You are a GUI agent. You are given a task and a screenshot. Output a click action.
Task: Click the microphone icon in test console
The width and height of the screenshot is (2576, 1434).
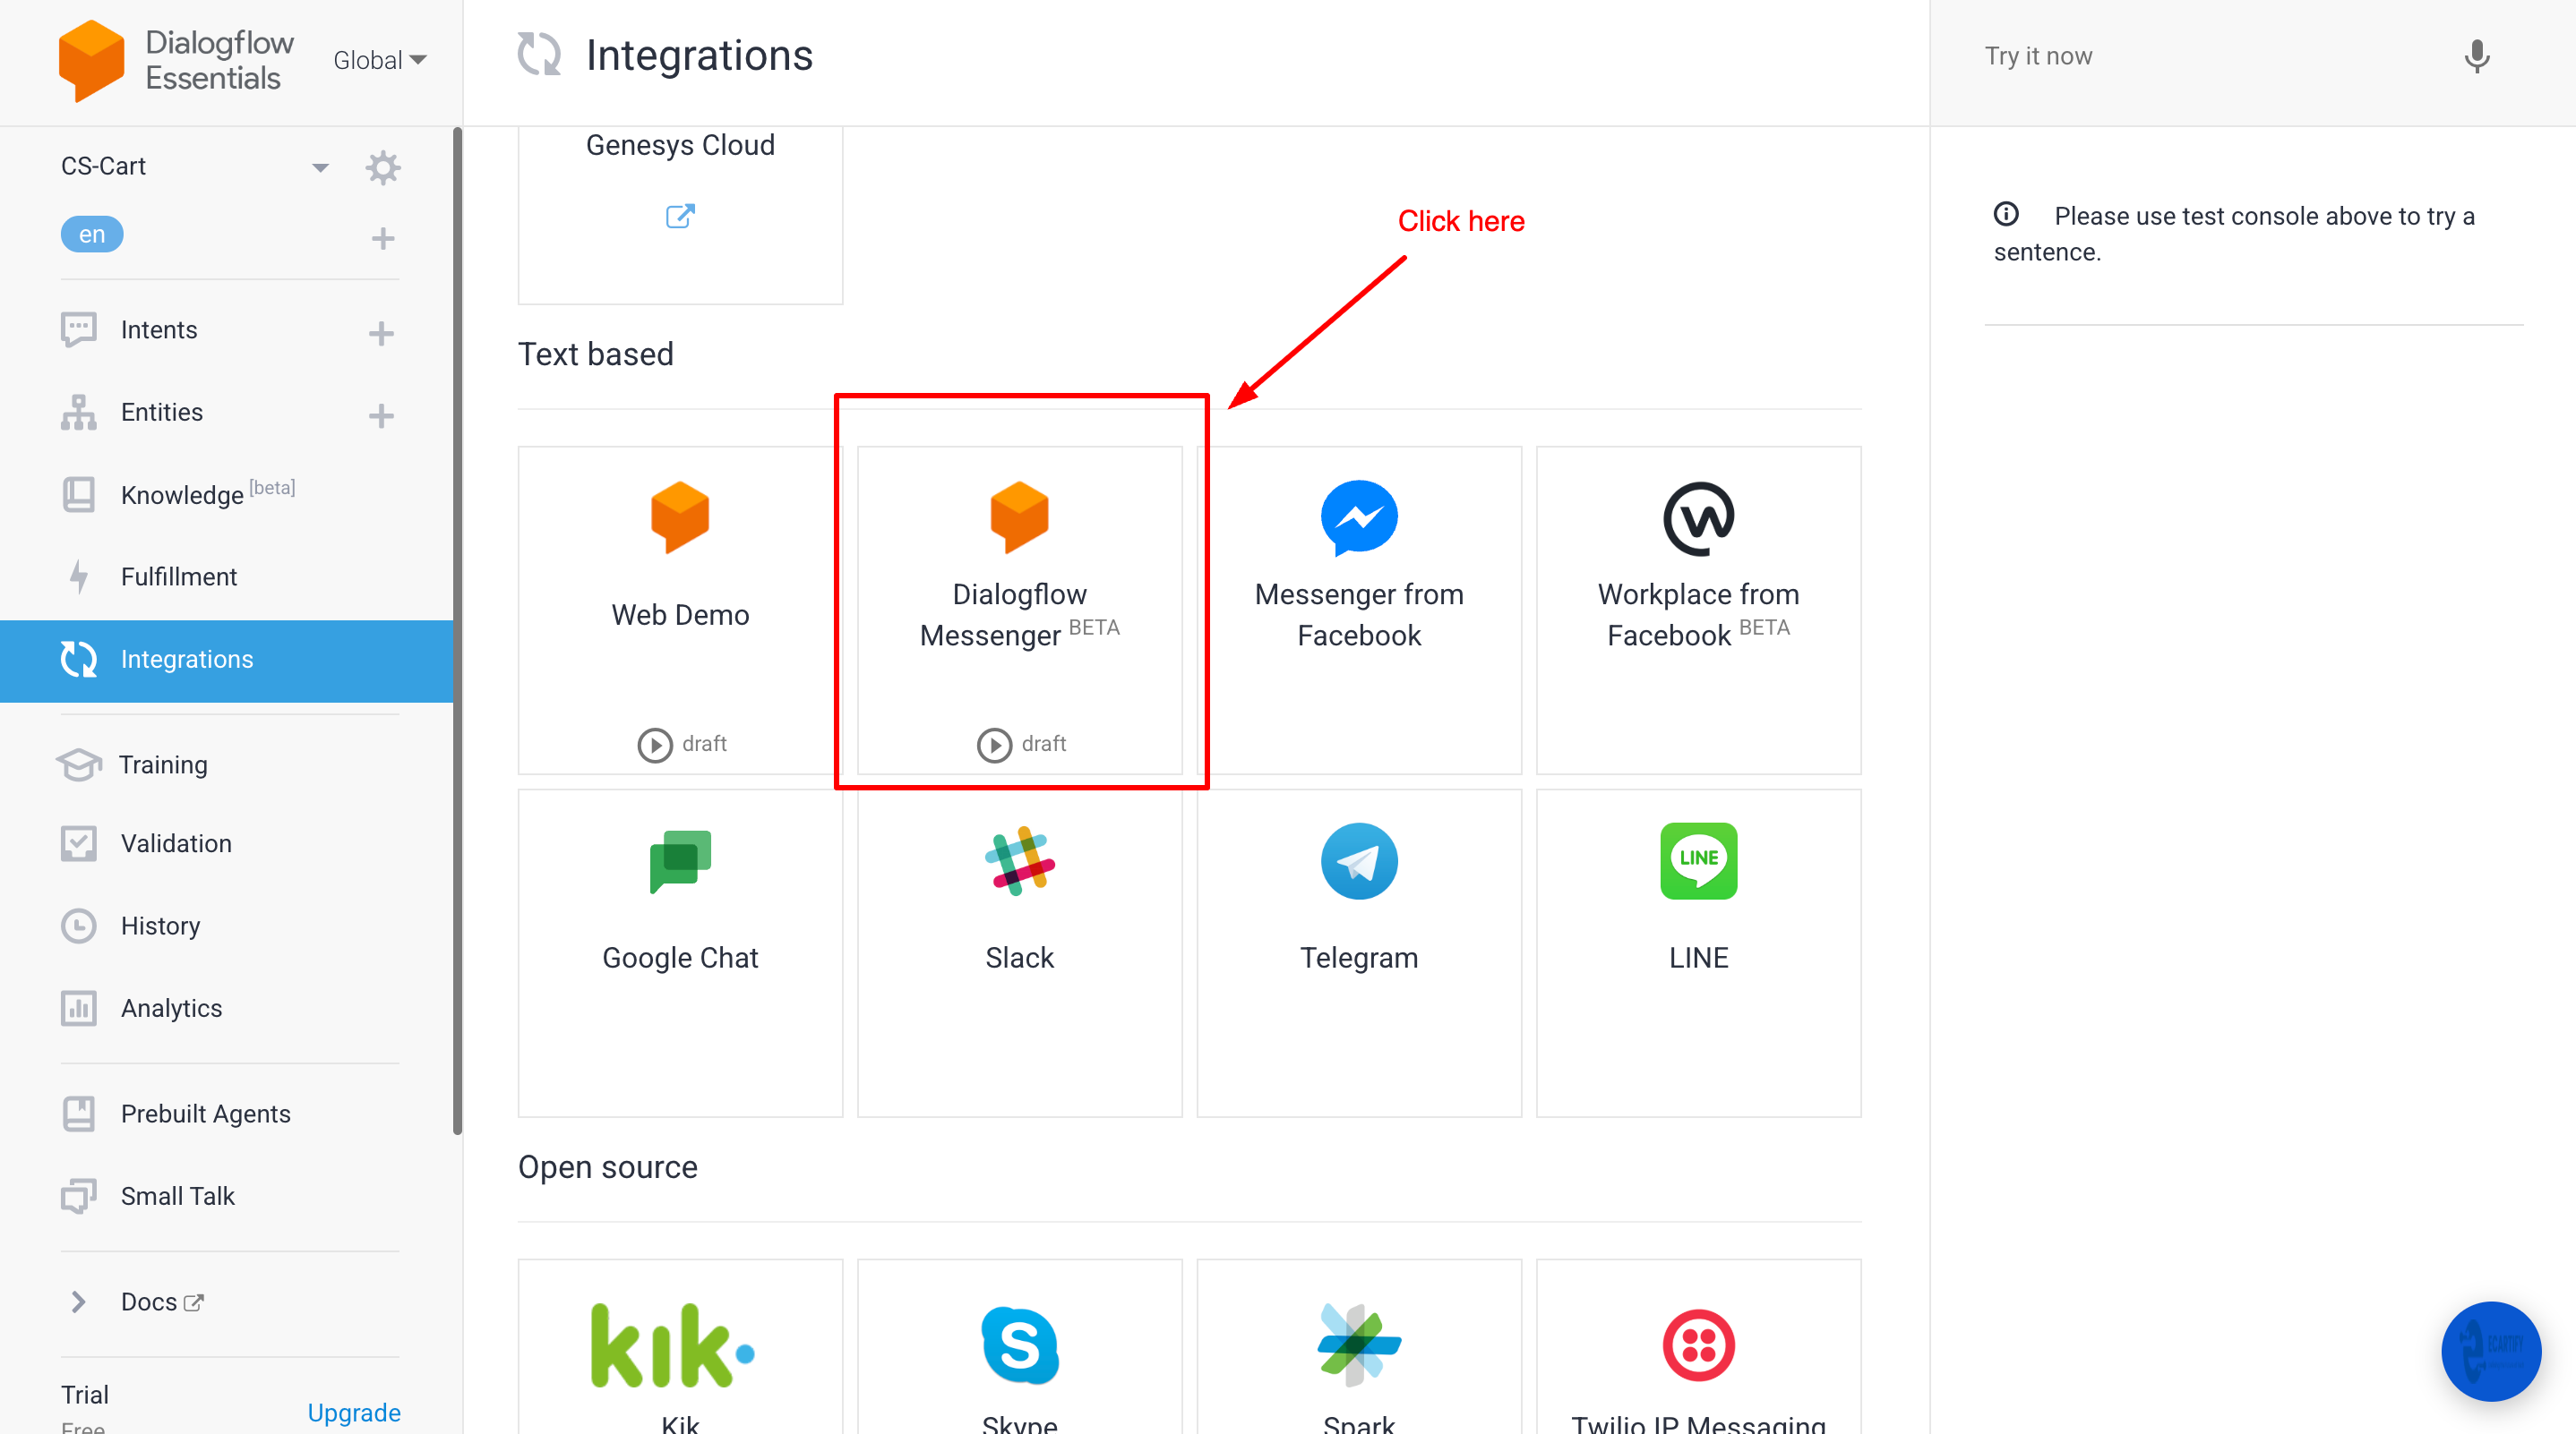[2476, 57]
